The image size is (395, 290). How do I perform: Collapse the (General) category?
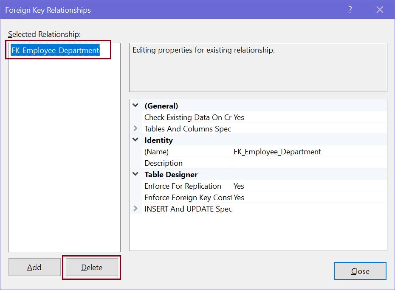point(135,106)
